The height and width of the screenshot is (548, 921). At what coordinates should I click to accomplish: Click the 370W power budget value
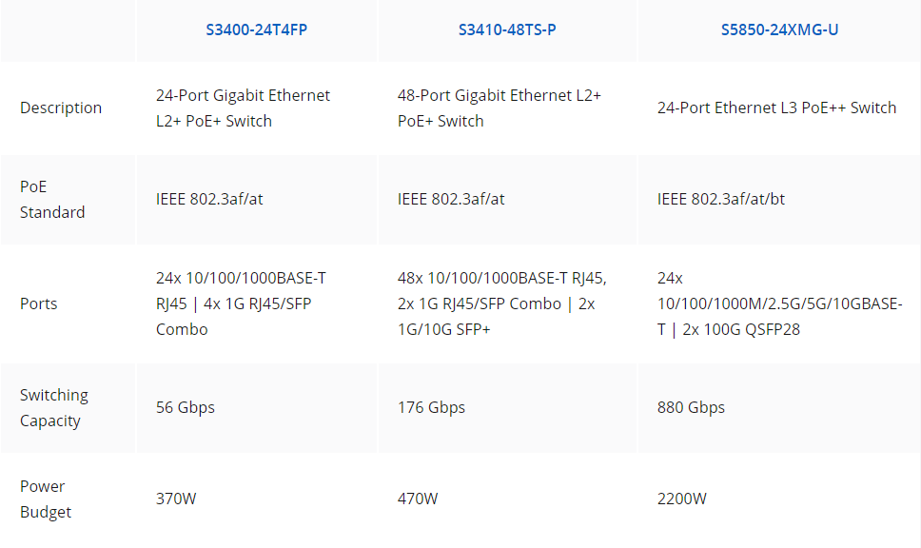click(x=176, y=499)
